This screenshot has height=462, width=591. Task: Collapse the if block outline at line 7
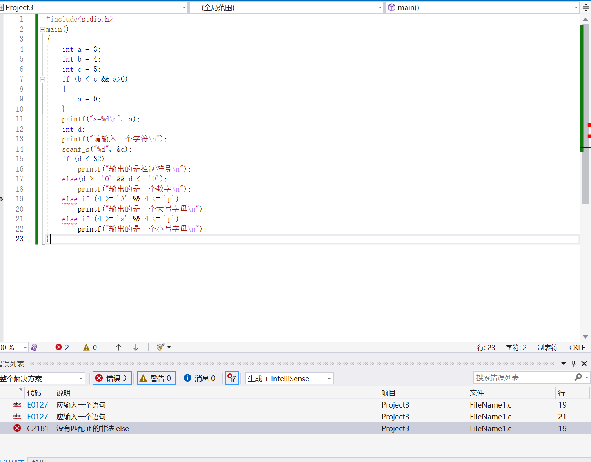[x=42, y=79]
